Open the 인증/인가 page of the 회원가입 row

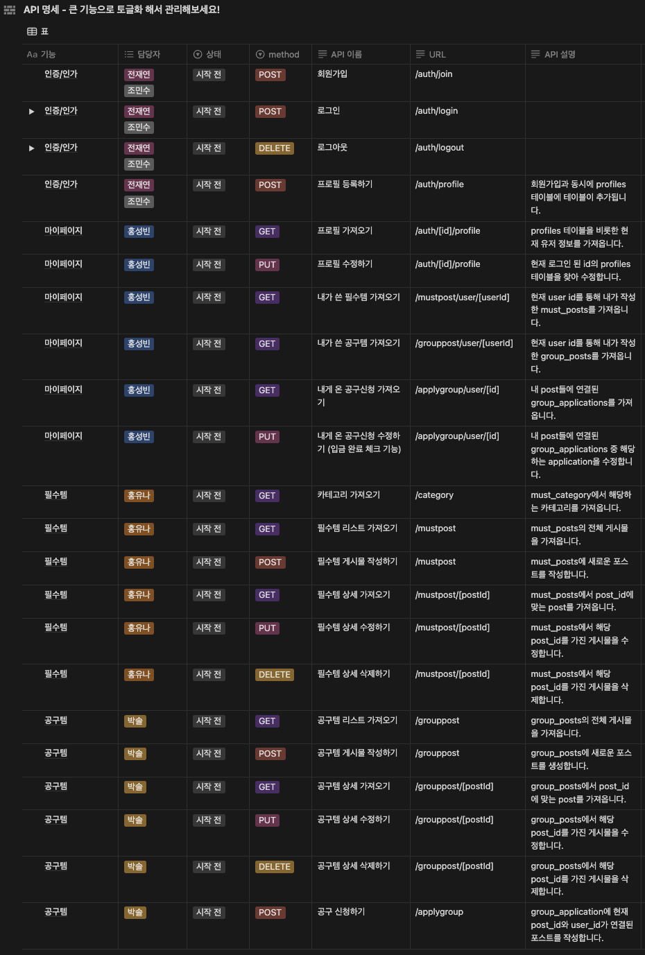tap(61, 74)
